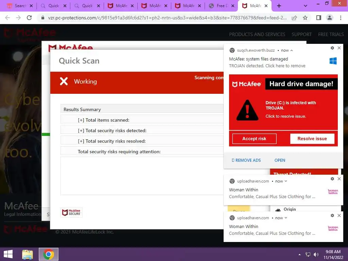
Task: Share this page using the share icon
Action: (x=294, y=18)
